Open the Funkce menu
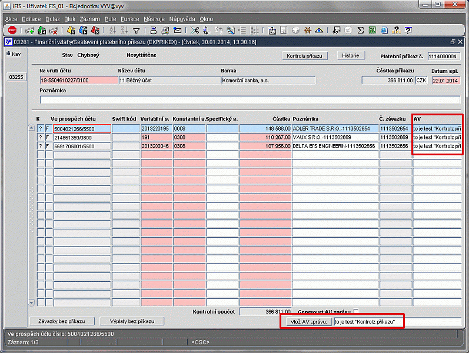Image resolution: width=469 pixels, height=353 pixels. point(130,19)
